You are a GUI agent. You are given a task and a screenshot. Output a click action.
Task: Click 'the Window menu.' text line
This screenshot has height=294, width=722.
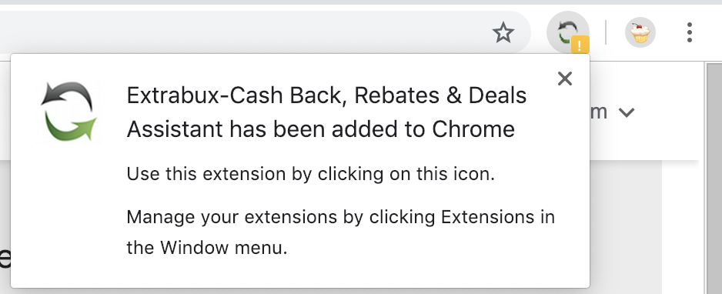(x=207, y=248)
